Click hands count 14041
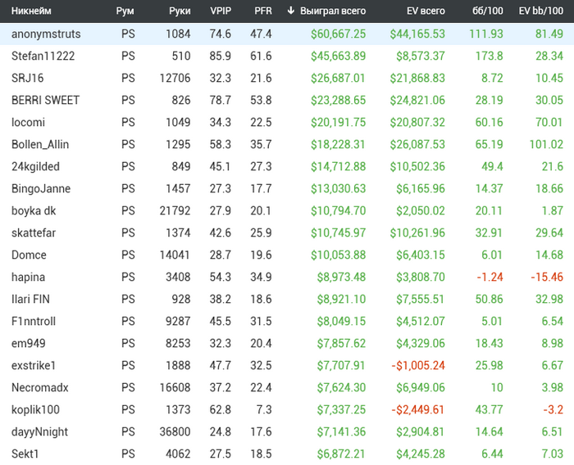The height and width of the screenshot is (465, 574). point(175,255)
